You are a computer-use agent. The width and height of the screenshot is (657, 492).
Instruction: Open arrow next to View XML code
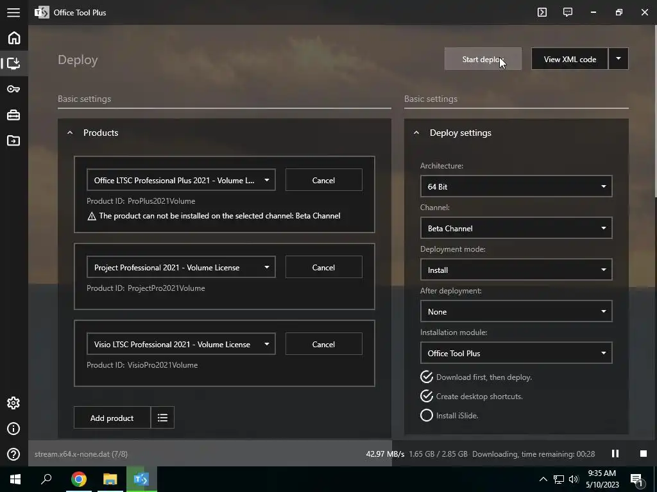(619, 58)
